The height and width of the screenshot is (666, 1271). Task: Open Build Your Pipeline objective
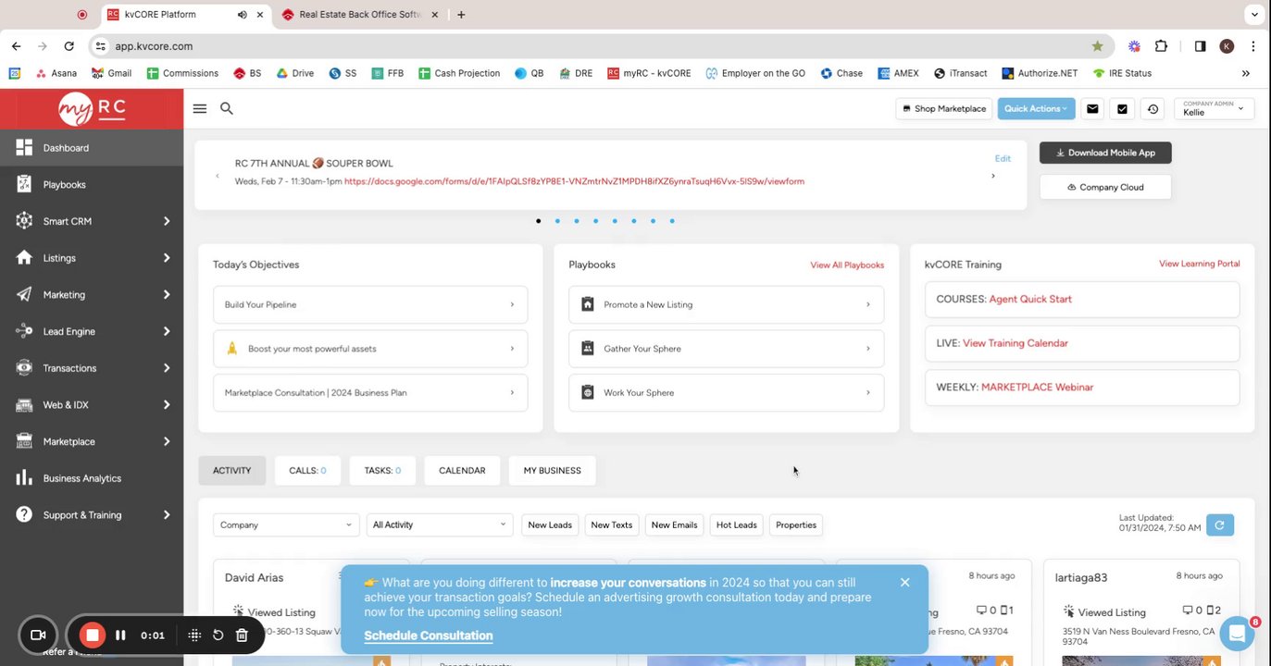[370, 304]
